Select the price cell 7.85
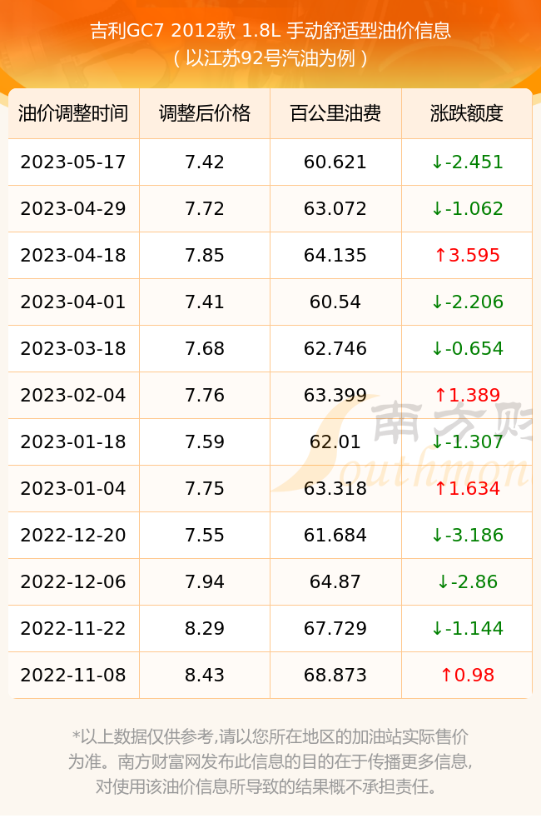The image size is (541, 833). pos(205,256)
